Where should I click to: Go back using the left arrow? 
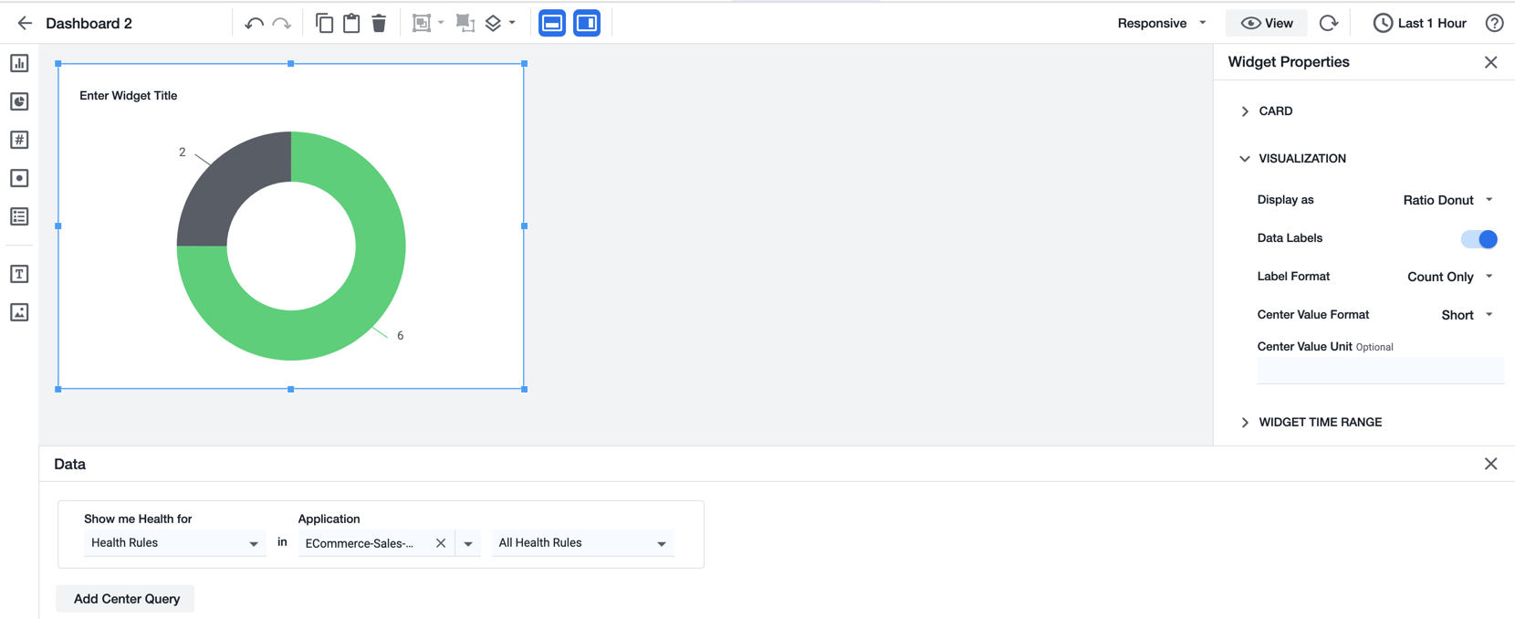coord(25,23)
